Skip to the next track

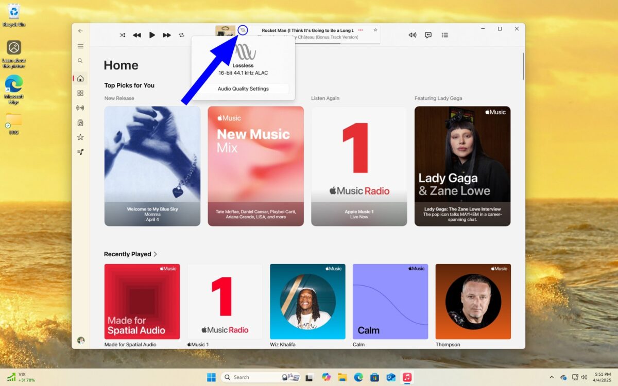pyautogui.click(x=167, y=35)
